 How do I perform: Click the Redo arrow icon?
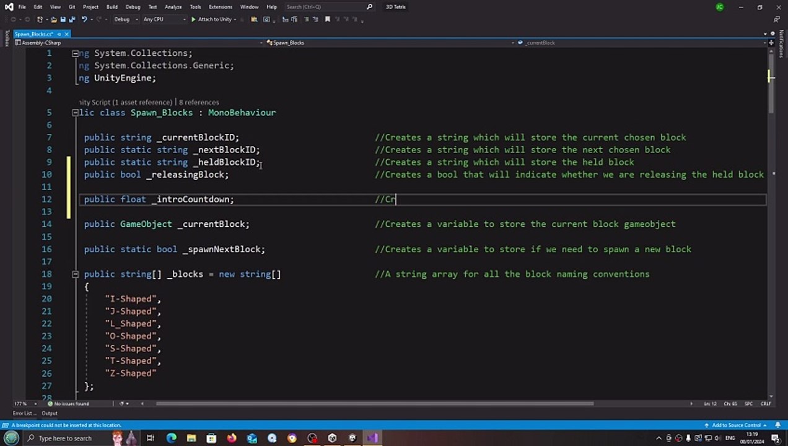pyautogui.click(x=99, y=19)
